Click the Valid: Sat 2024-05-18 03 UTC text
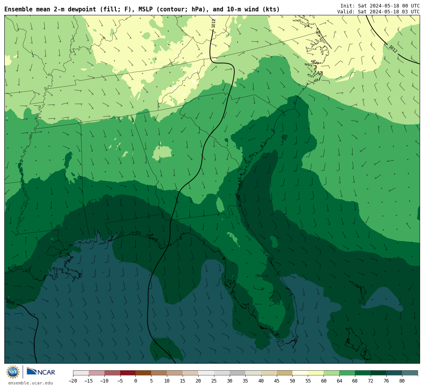 tap(378, 12)
